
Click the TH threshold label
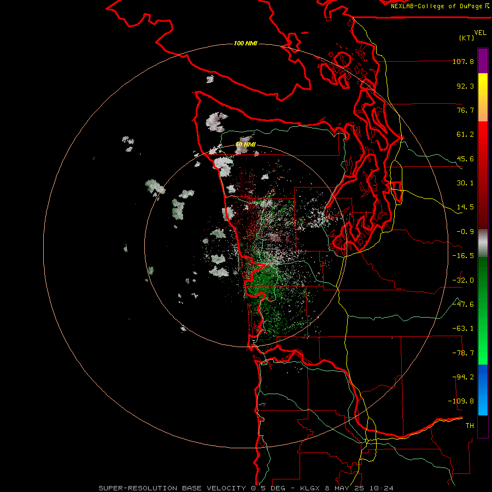(x=470, y=426)
